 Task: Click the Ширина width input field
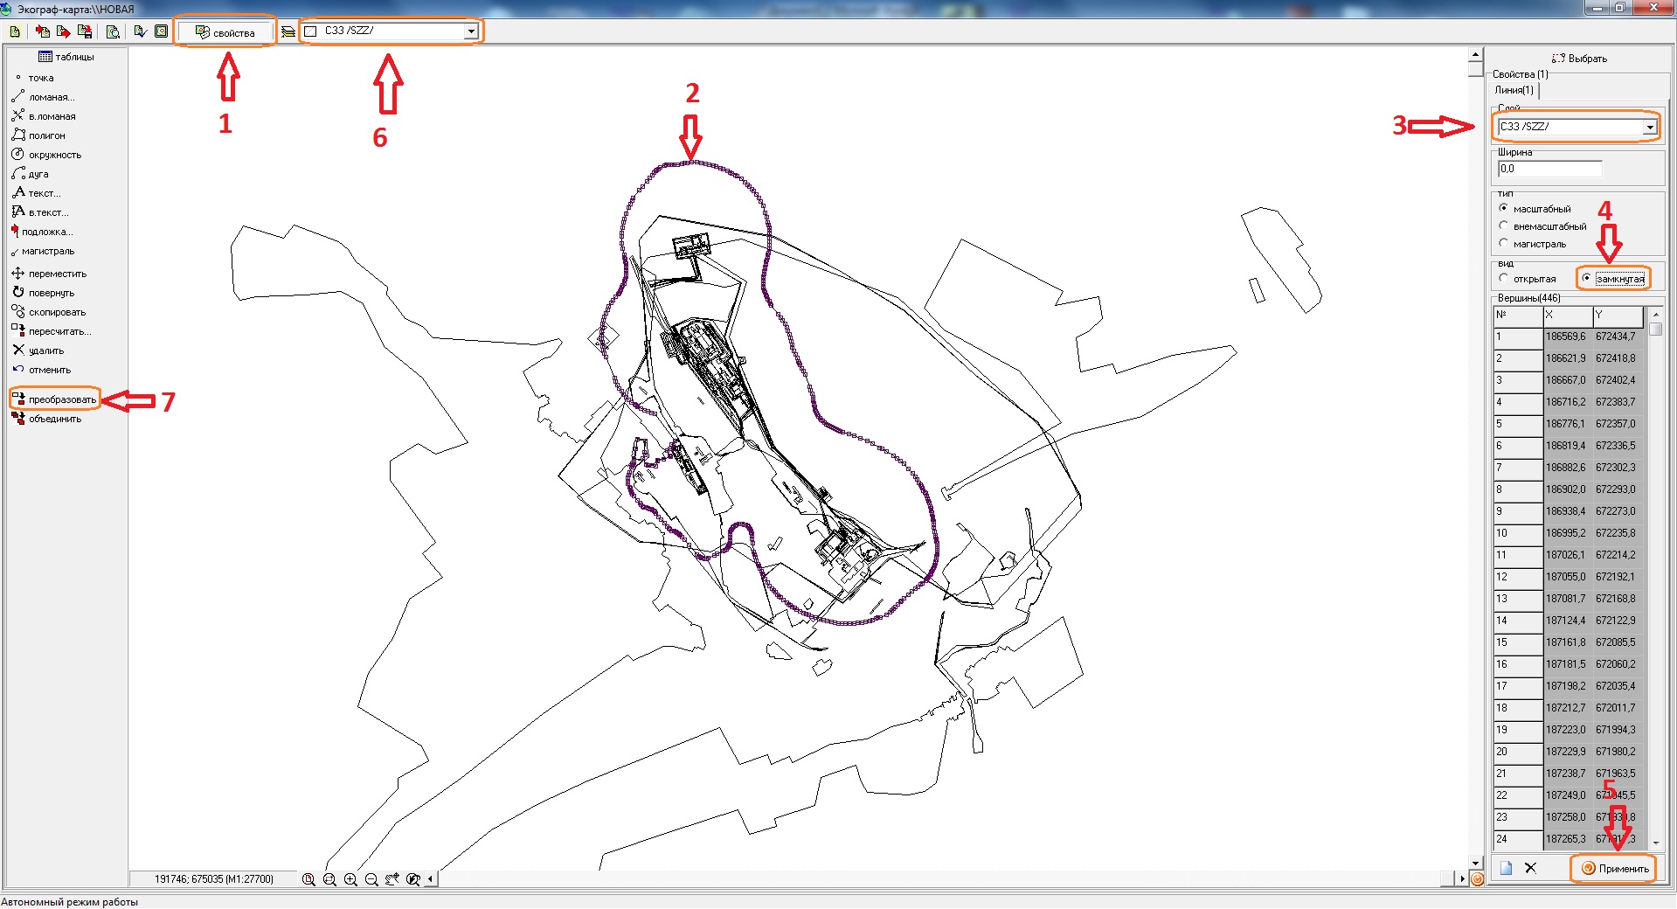[1549, 169]
